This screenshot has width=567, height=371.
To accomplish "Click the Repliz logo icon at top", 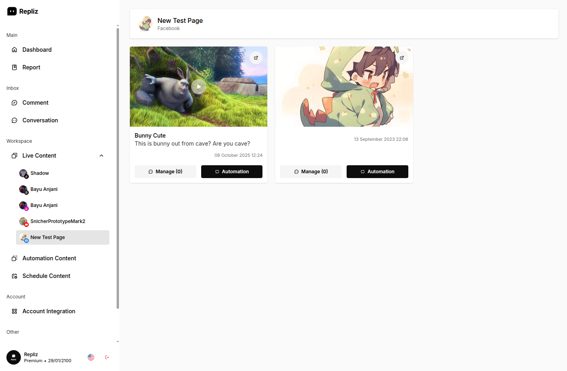I will [12, 11].
